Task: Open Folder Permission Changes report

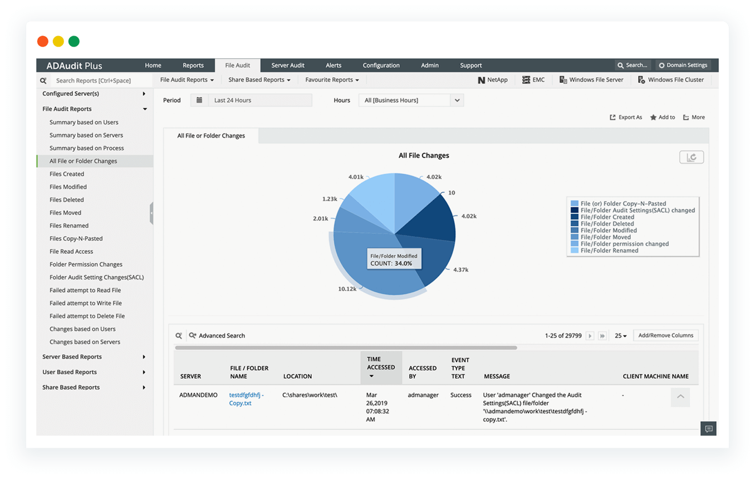Action: click(x=86, y=265)
